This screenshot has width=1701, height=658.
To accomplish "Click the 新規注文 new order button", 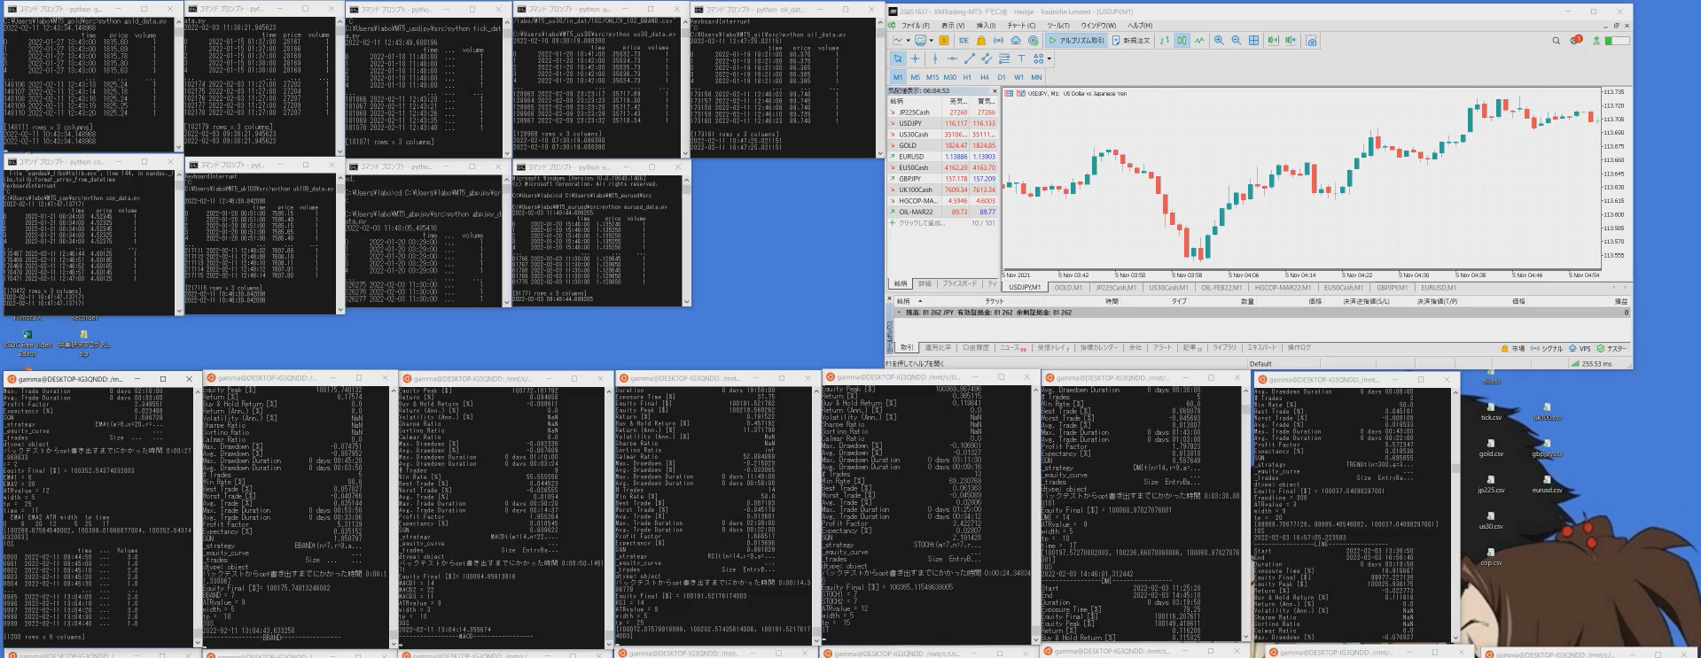I will pos(1131,41).
